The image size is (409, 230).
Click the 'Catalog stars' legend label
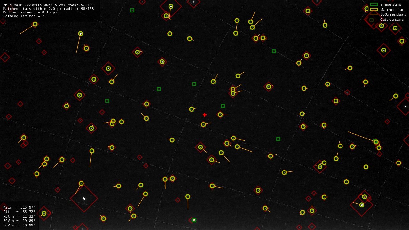(x=392, y=20)
